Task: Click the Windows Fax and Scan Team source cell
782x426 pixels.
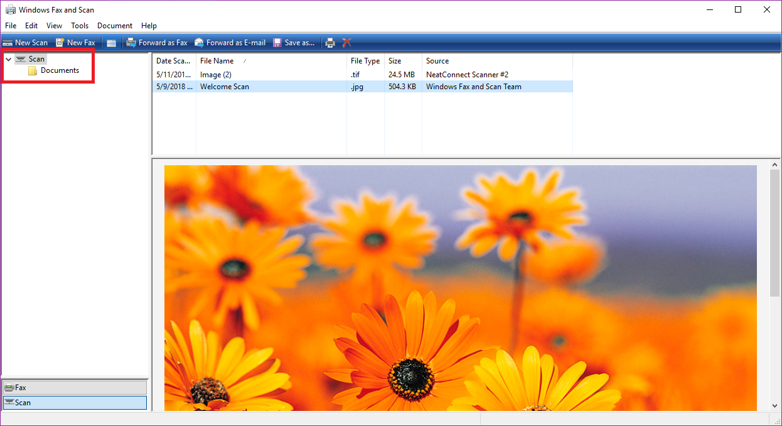Action: (x=474, y=87)
